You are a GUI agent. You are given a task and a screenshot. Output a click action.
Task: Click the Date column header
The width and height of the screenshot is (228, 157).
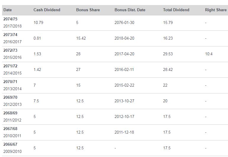pos(7,10)
